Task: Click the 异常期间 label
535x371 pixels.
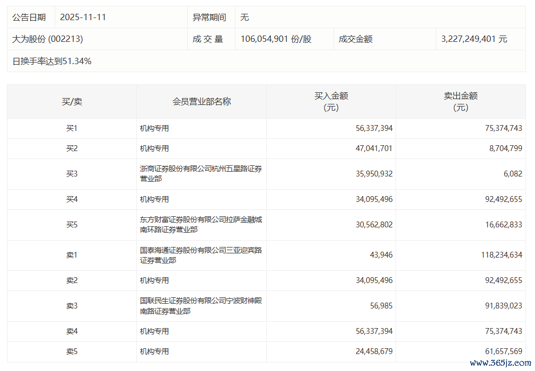Action: pyautogui.click(x=209, y=17)
